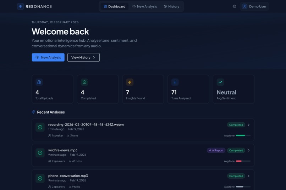Click the Completed checkmark stat icon
The height and width of the screenshot is (190, 286).
[x=84, y=82]
